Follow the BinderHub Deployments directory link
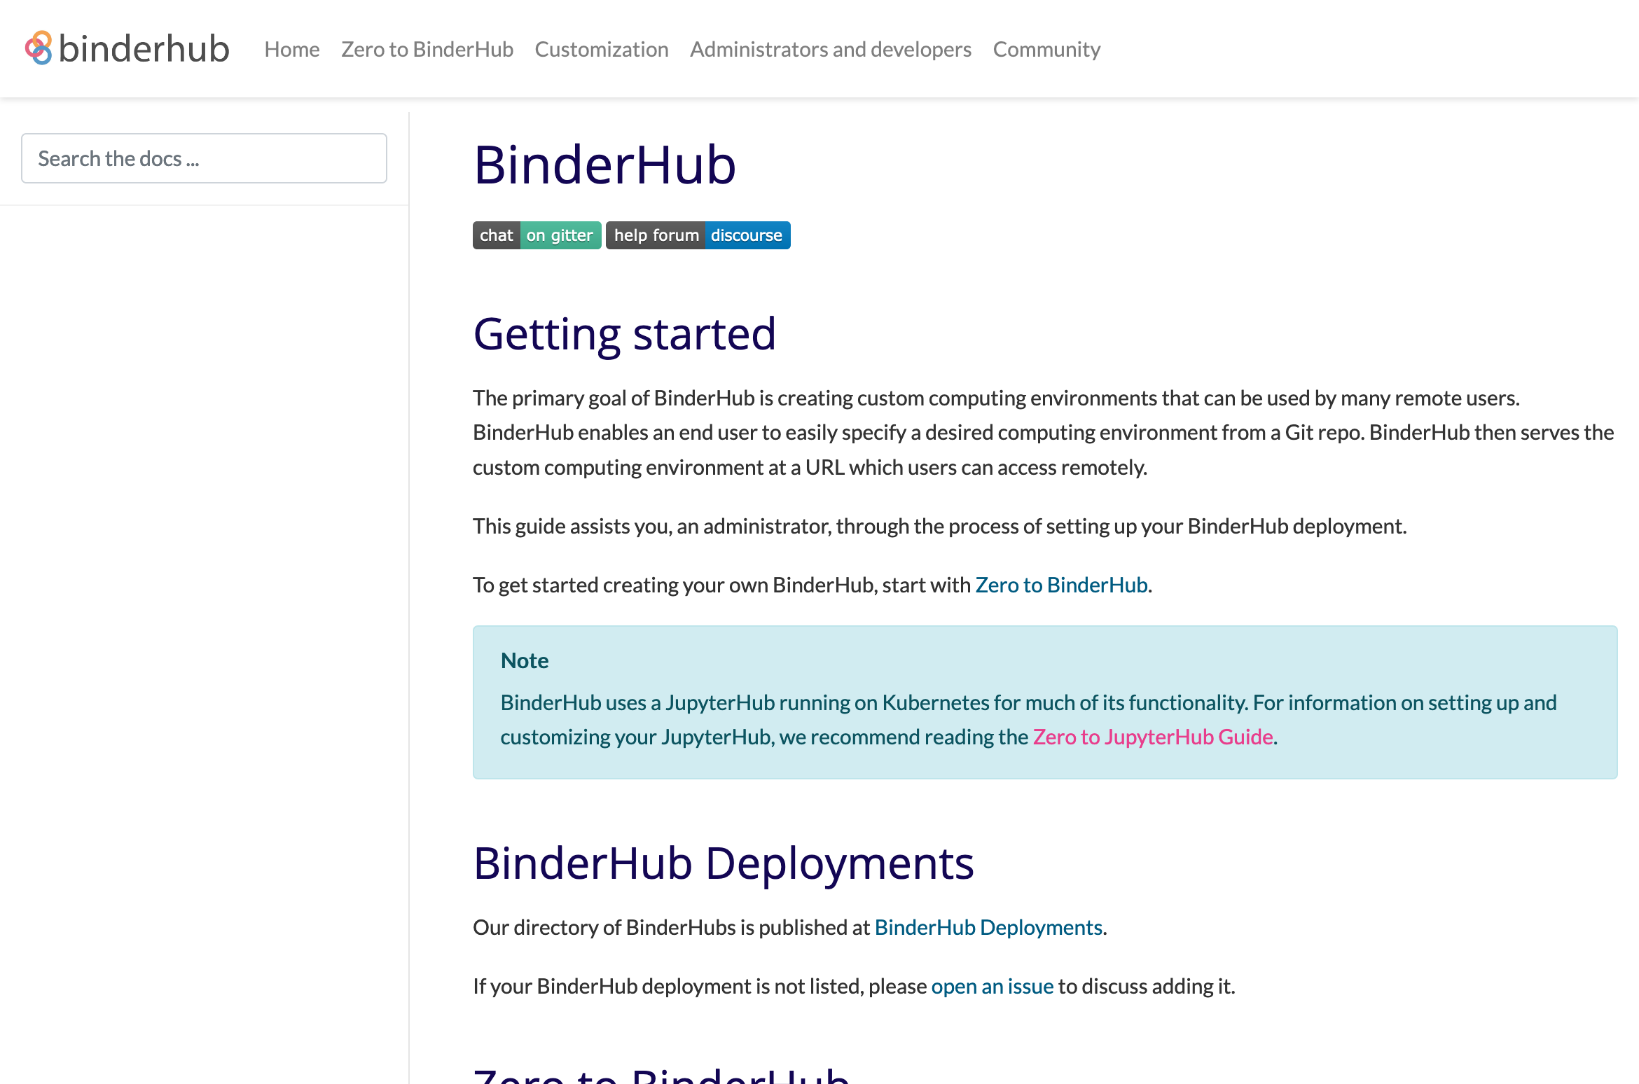 [988, 927]
